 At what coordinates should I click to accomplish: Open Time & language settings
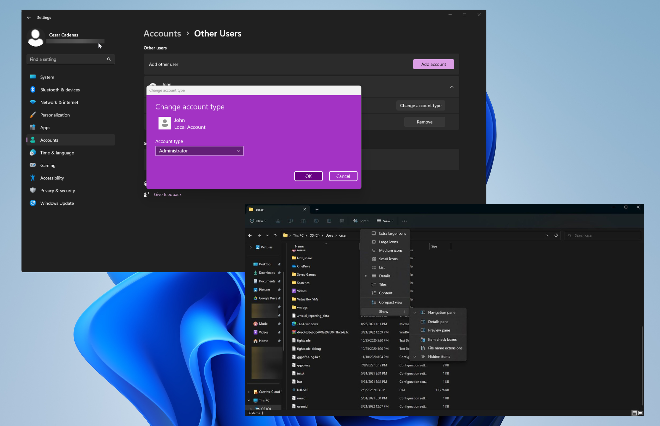(71, 153)
